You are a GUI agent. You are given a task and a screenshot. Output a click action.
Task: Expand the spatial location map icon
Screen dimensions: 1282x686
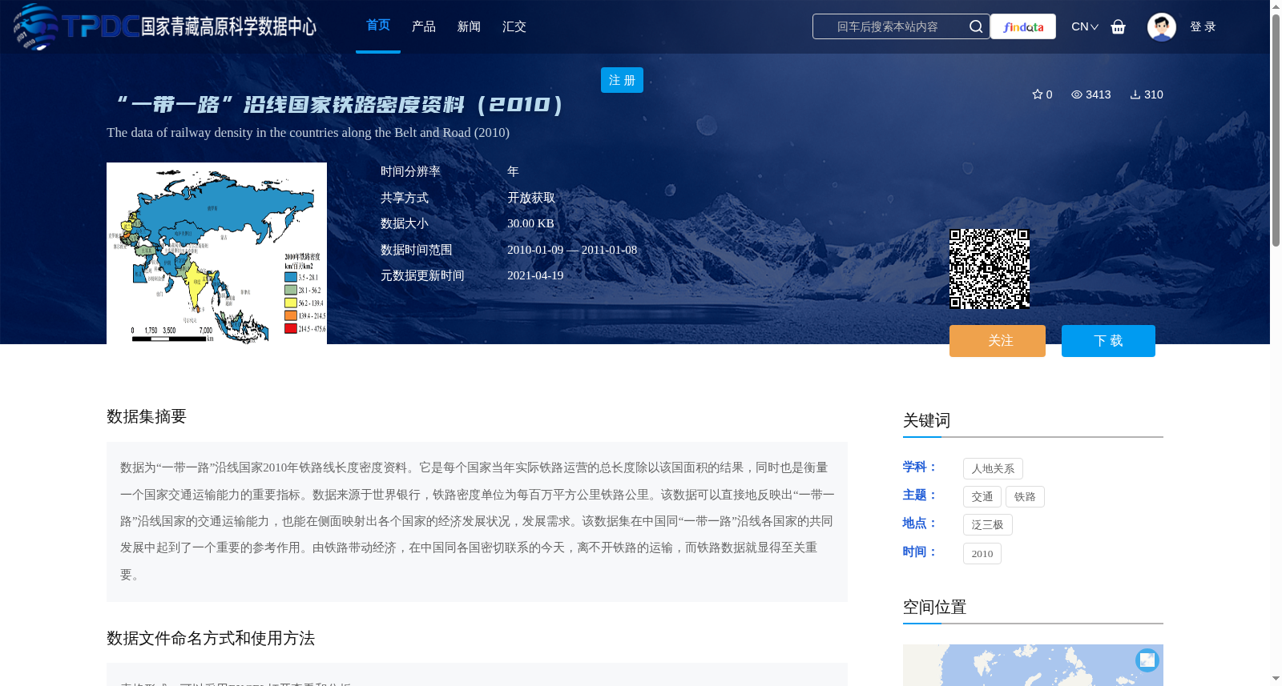[x=1147, y=660]
